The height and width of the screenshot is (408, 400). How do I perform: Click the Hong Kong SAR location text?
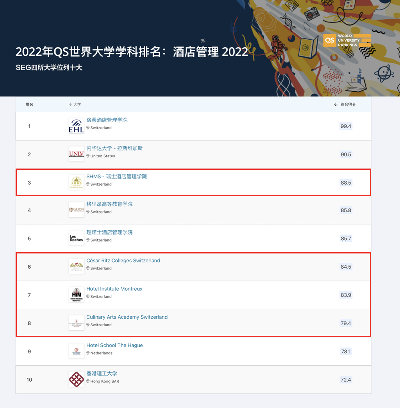[105, 381]
